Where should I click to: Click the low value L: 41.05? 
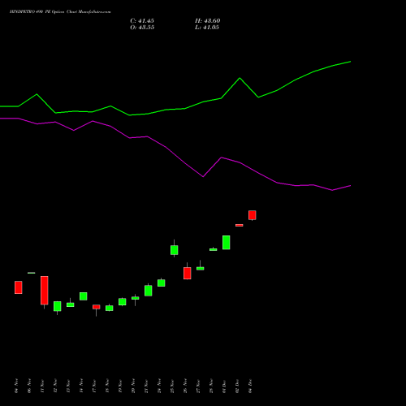[x=207, y=28]
